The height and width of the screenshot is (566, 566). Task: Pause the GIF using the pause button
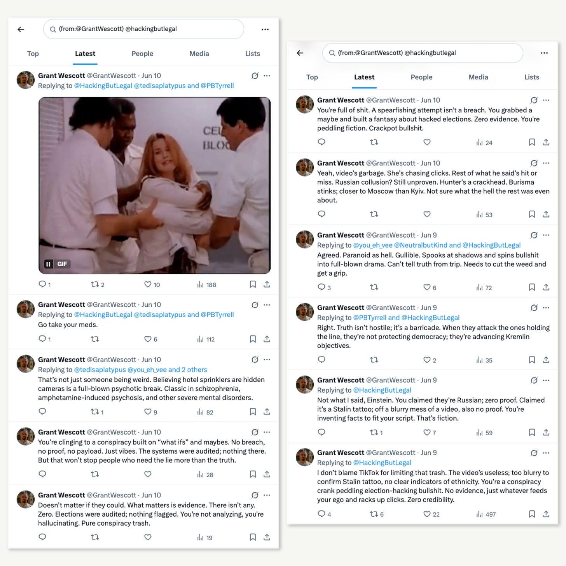tap(48, 264)
